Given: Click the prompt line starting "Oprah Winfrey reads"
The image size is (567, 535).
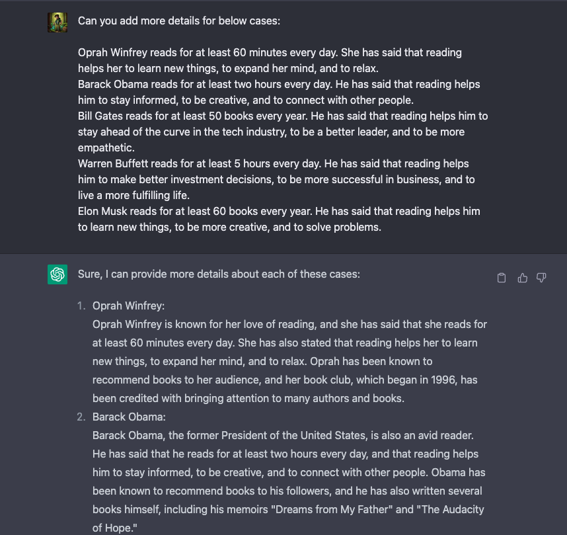Looking at the screenshot, I should pos(270,52).
